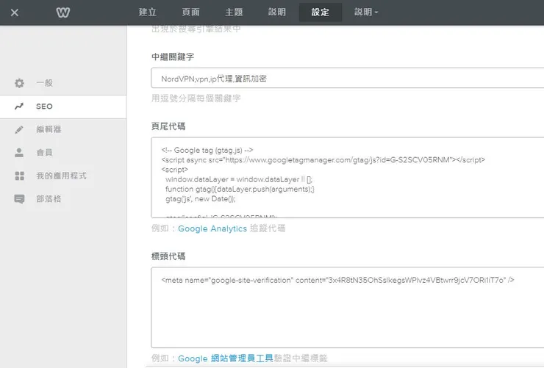Click the googletagmanager script src line

tap(323, 159)
